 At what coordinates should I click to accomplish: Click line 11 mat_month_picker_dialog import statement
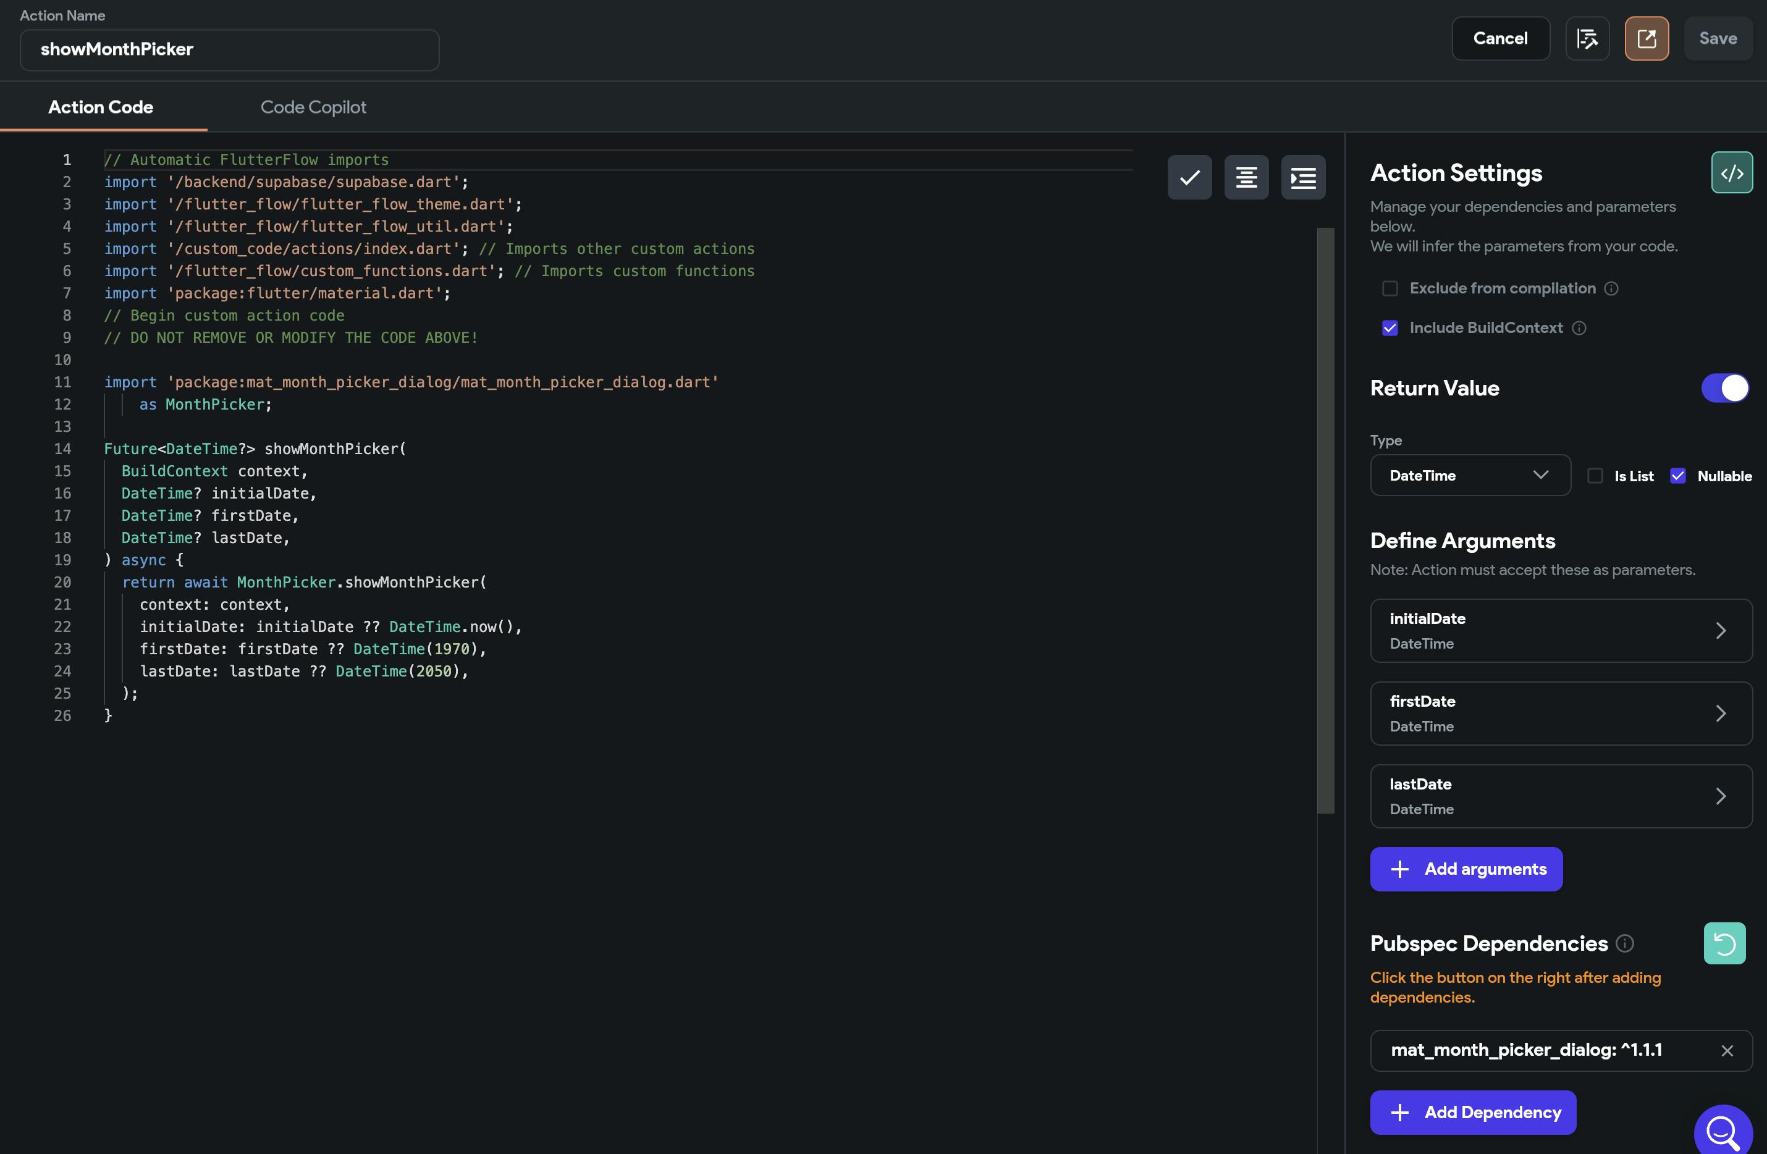(x=411, y=382)
